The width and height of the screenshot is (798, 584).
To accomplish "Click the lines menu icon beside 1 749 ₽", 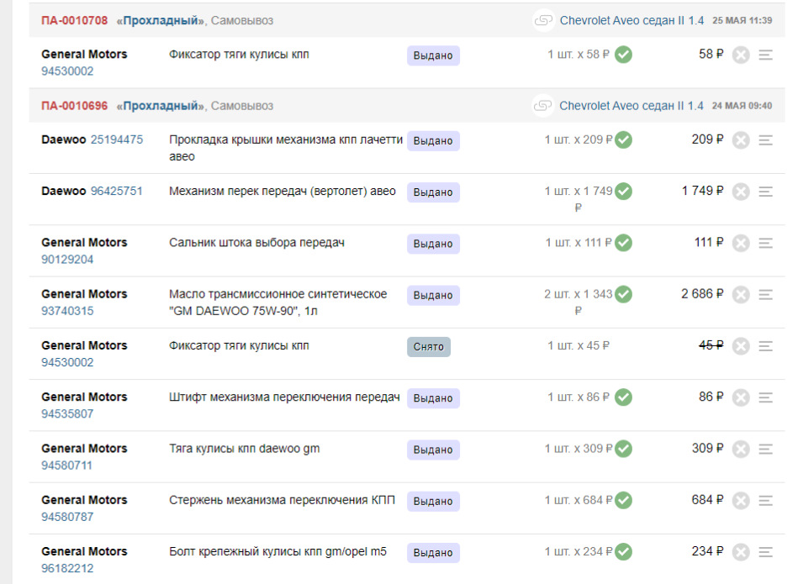I will (x=765, y=192).
